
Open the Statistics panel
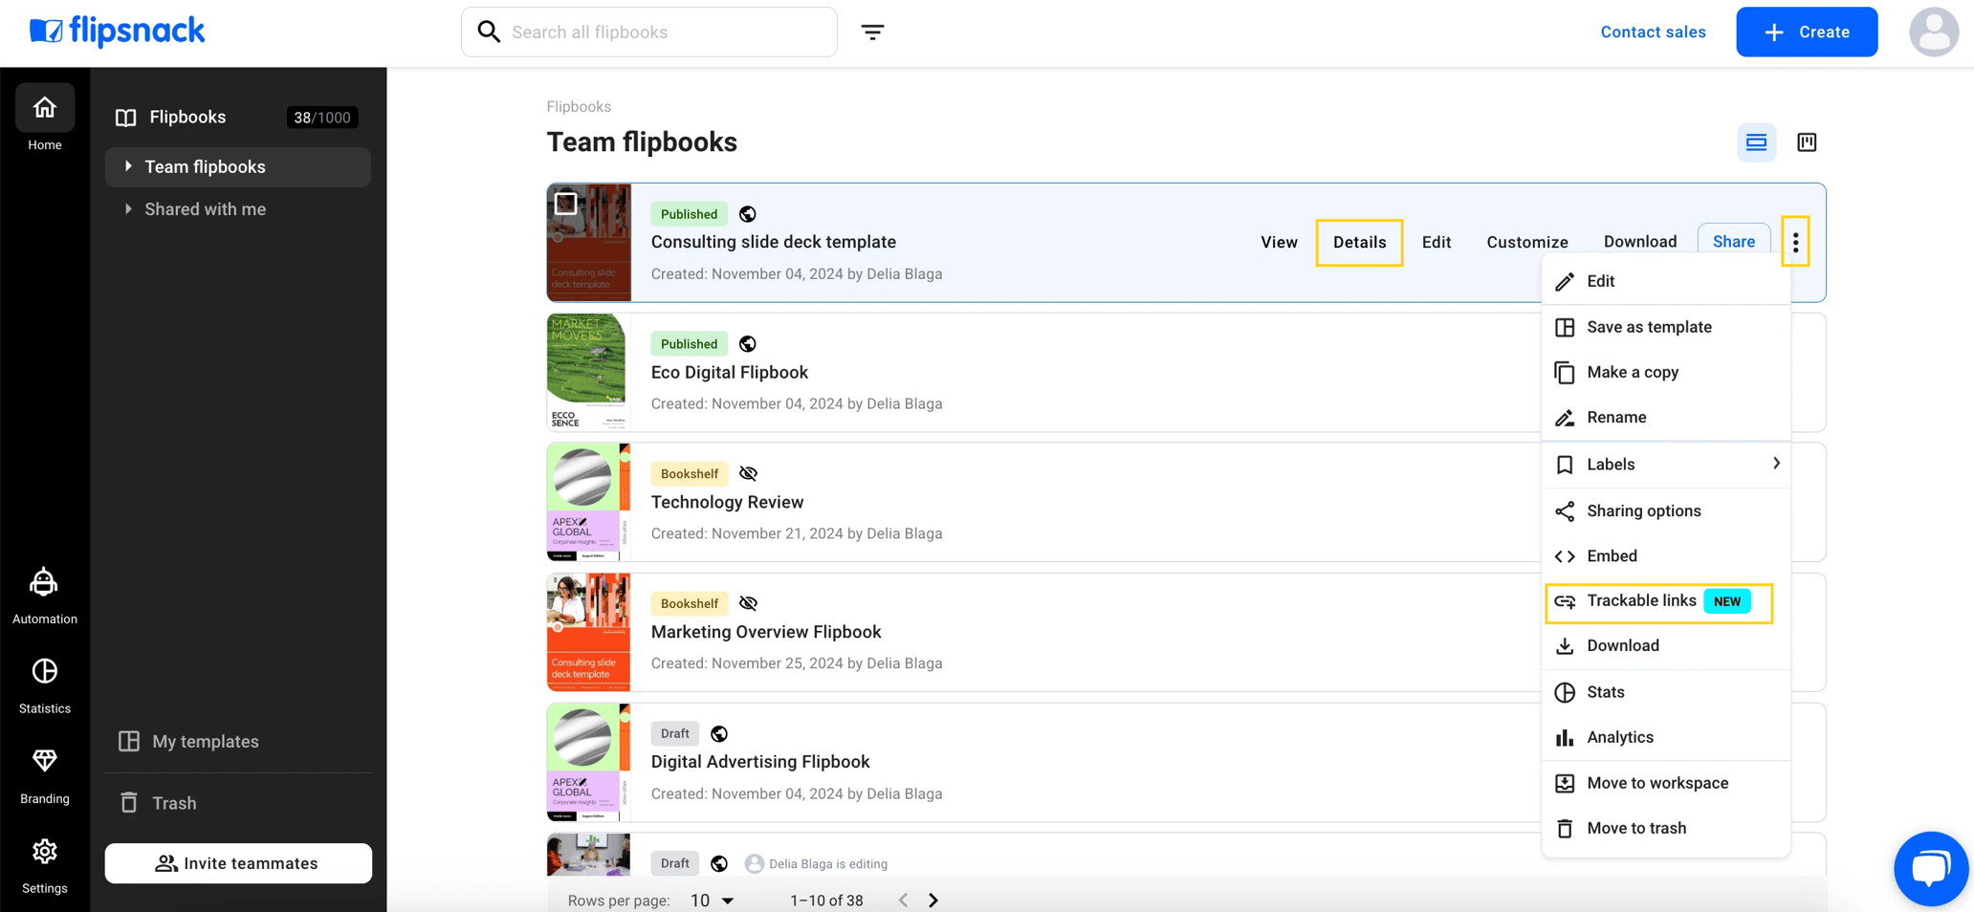(x=44, y=683)
